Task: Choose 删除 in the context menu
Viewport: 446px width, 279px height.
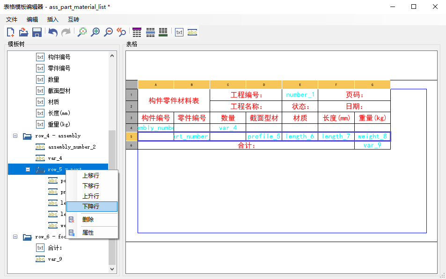Action: point(92,219)
